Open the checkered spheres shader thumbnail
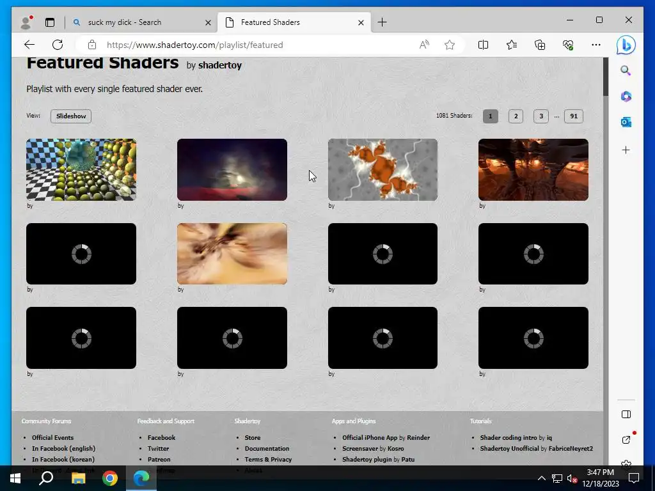Image resolution: width=655 pixels, height=491 pixels. click(81, 169)
